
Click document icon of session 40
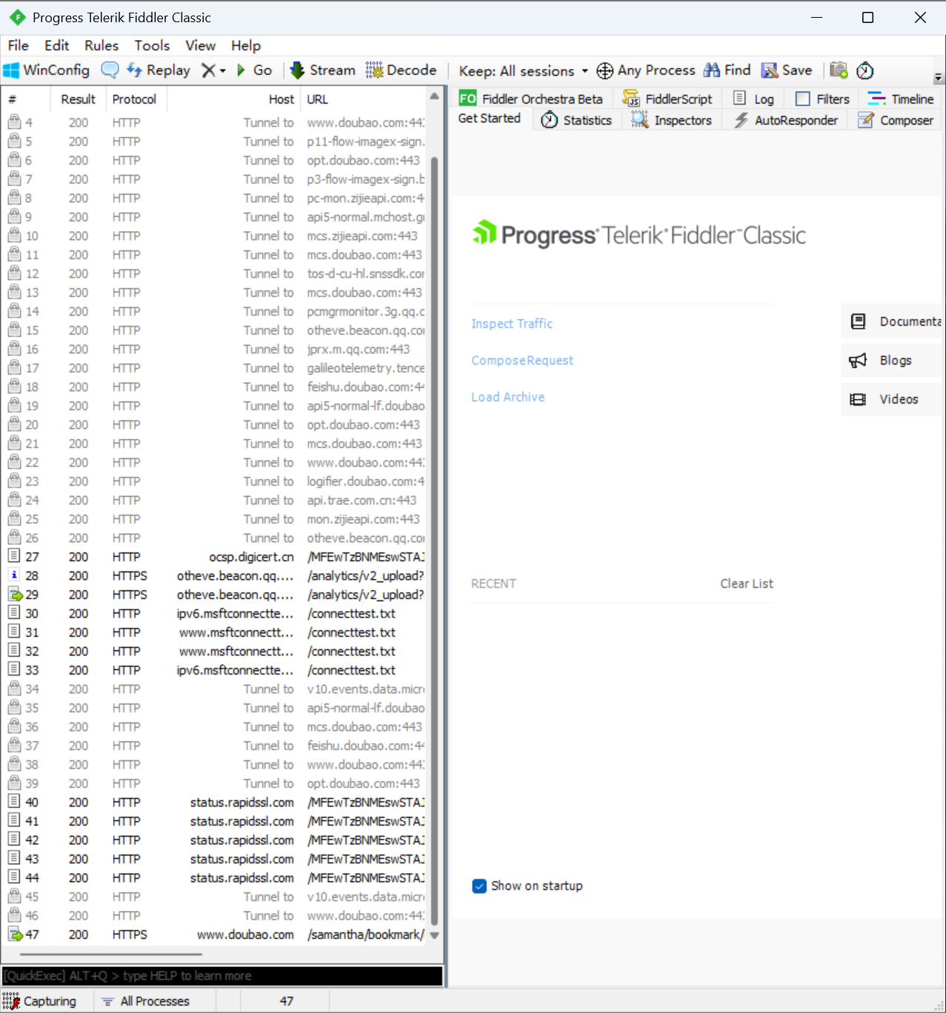pyautogui.click(x=14, y=801)
